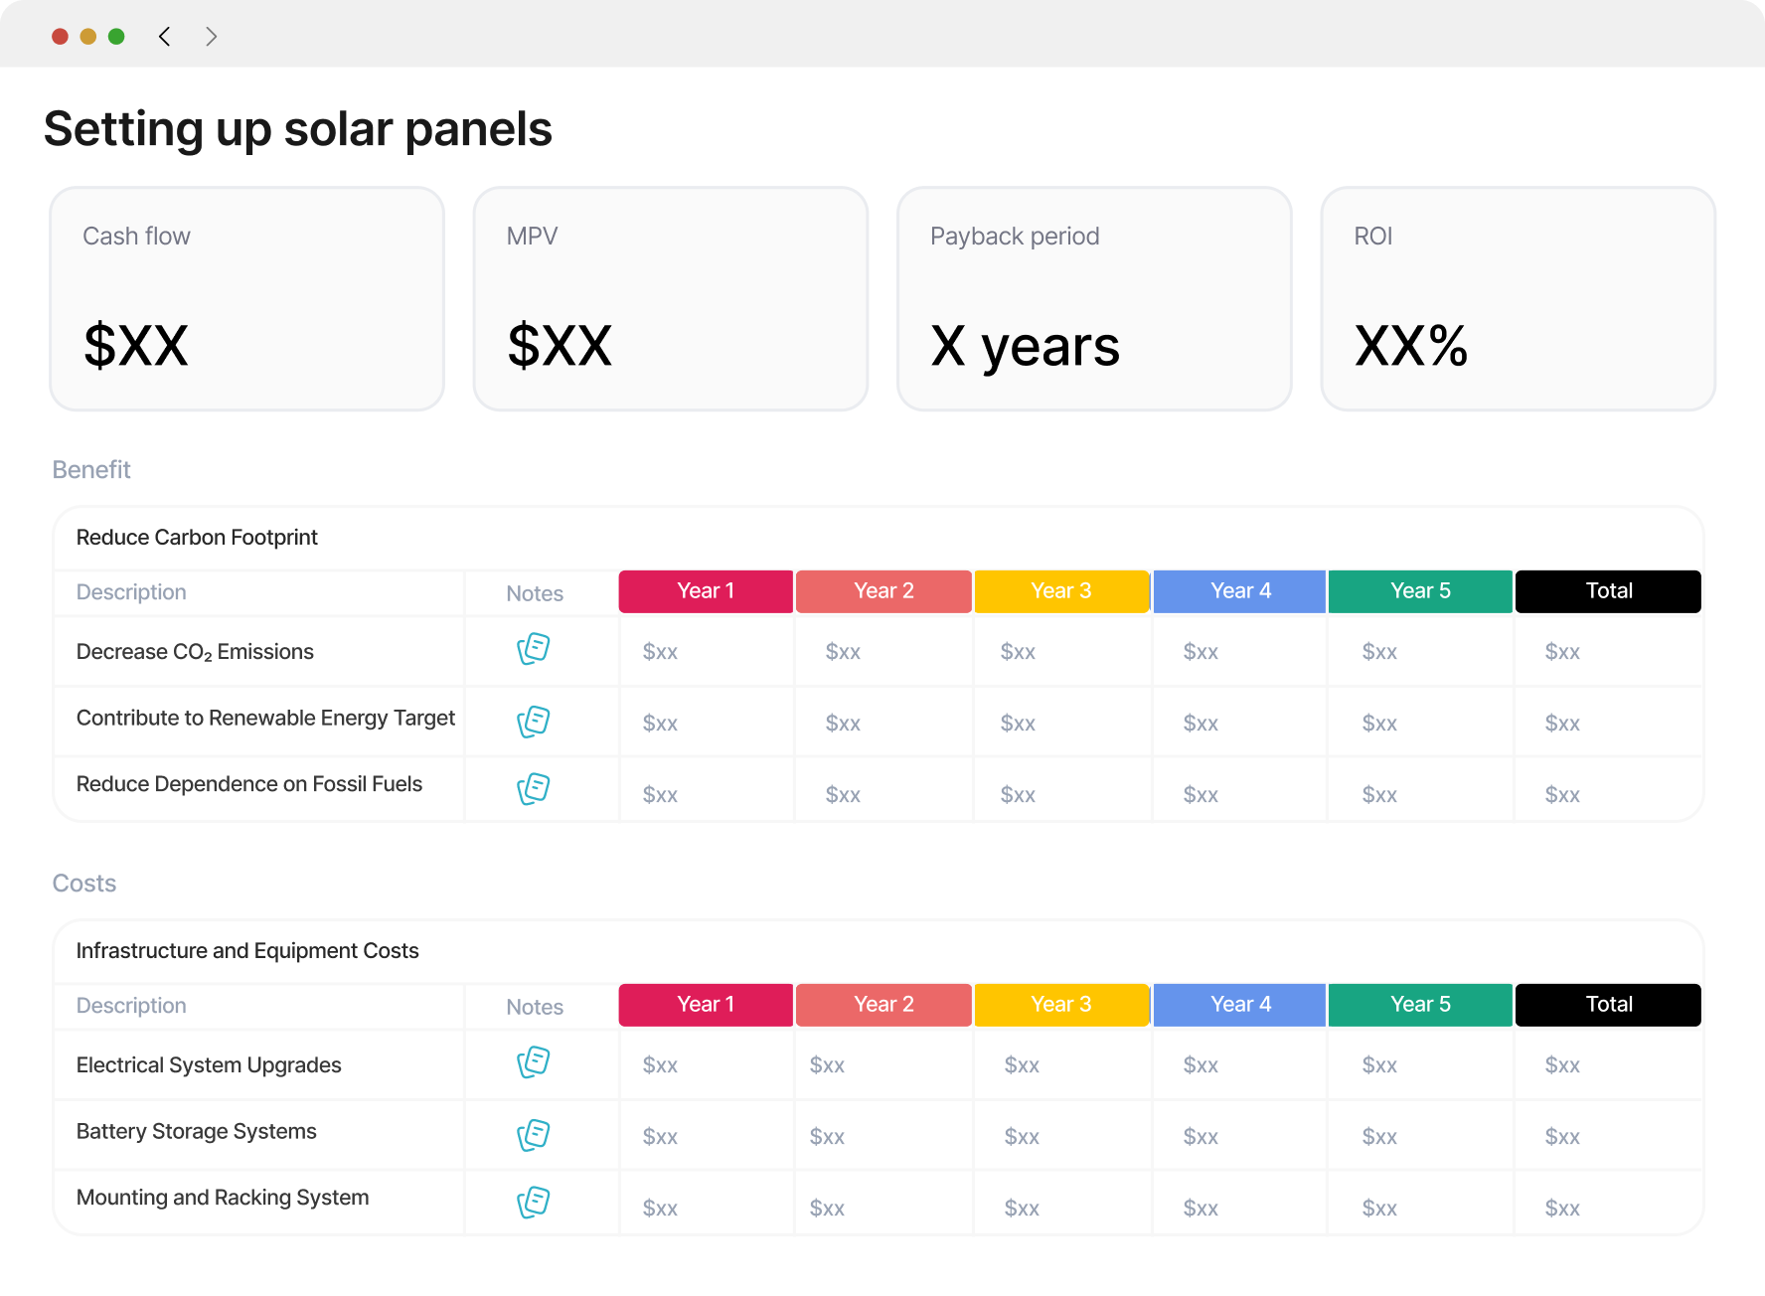Go back with the left arrow
The height and width of the screenshot is (1296, 1765).
click(x=165, y=37)
